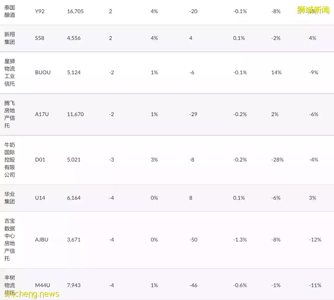This screenshot has height=300, width=334.
Task: Click the 狮城新闻 watermark logo
Action: (x=313, y=10)
